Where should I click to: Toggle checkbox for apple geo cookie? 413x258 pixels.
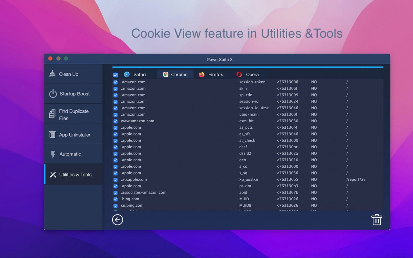tap(116, 160)
